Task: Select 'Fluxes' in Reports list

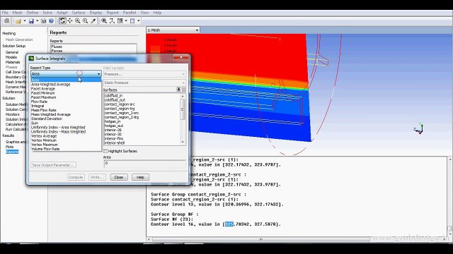Action: 57,47
